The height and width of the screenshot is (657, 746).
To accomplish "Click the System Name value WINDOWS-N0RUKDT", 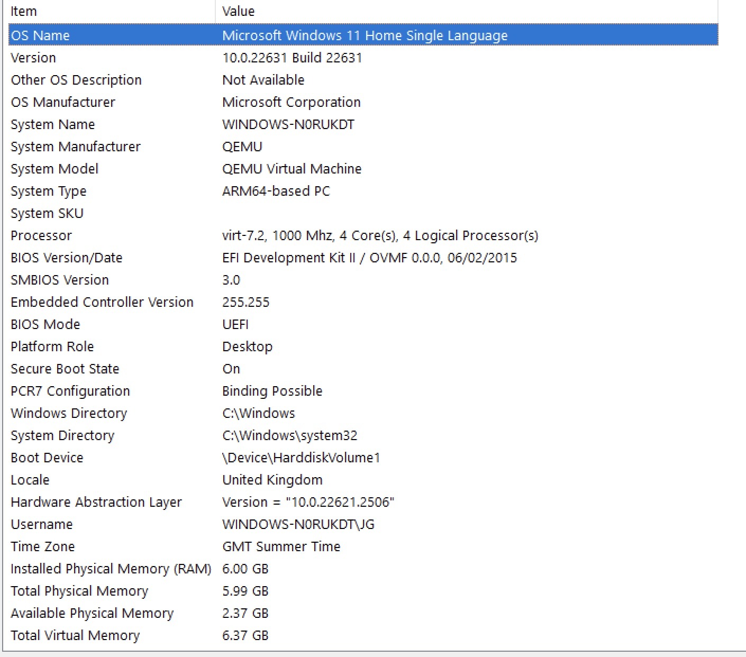I will pos(288,124).
